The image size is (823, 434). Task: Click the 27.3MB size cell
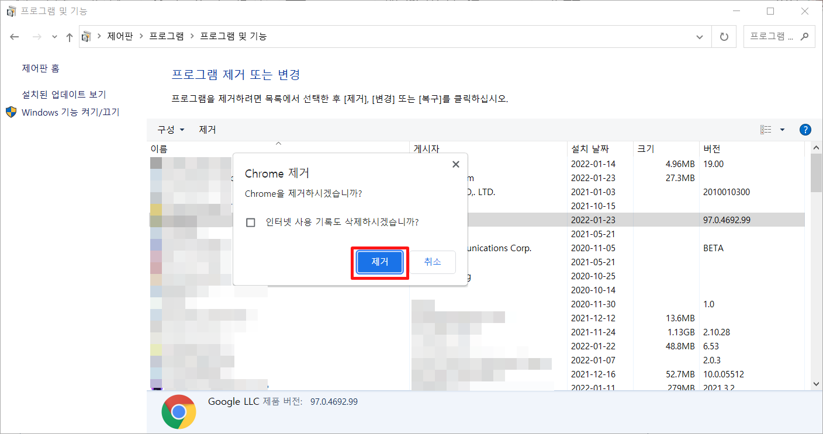click(x=680, y=178)
